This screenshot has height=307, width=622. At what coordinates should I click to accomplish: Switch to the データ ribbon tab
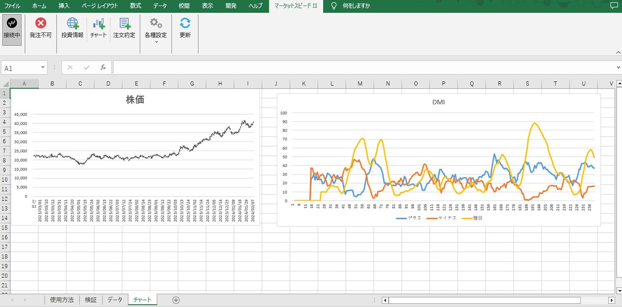(160, 6)
